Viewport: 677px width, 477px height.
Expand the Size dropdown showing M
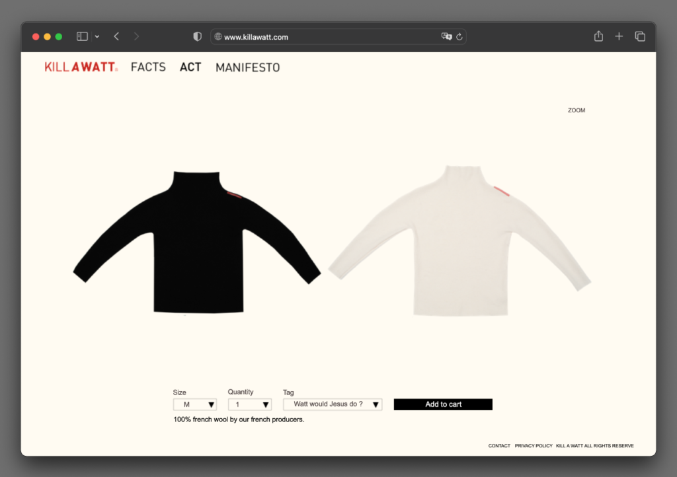(x=194, y=404)
